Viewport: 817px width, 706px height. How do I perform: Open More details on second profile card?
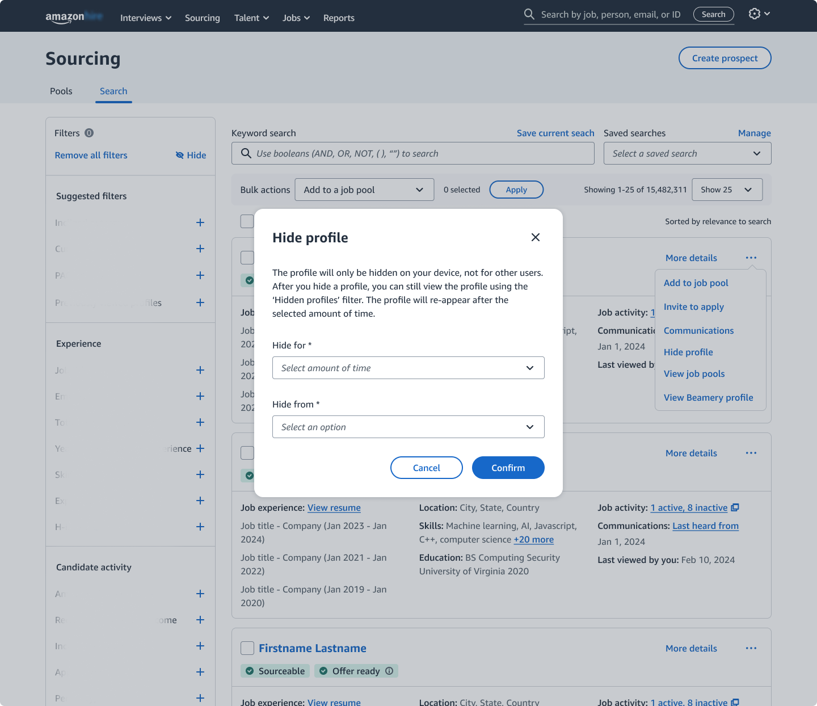(x=691, y=453)
